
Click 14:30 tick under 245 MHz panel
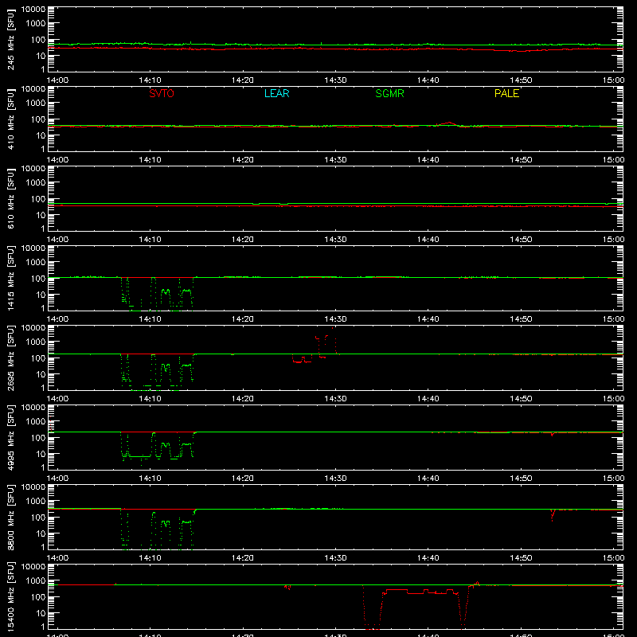(335, 80)
